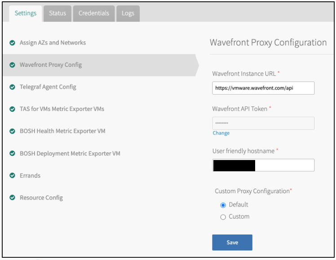The height and width of the screenshot is (260, 336).
Task: Click the Errands checkmark icon
Action: [12, 176]
